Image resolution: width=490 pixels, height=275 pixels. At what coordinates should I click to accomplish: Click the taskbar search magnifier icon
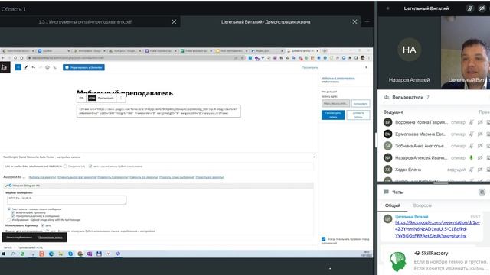13,254
